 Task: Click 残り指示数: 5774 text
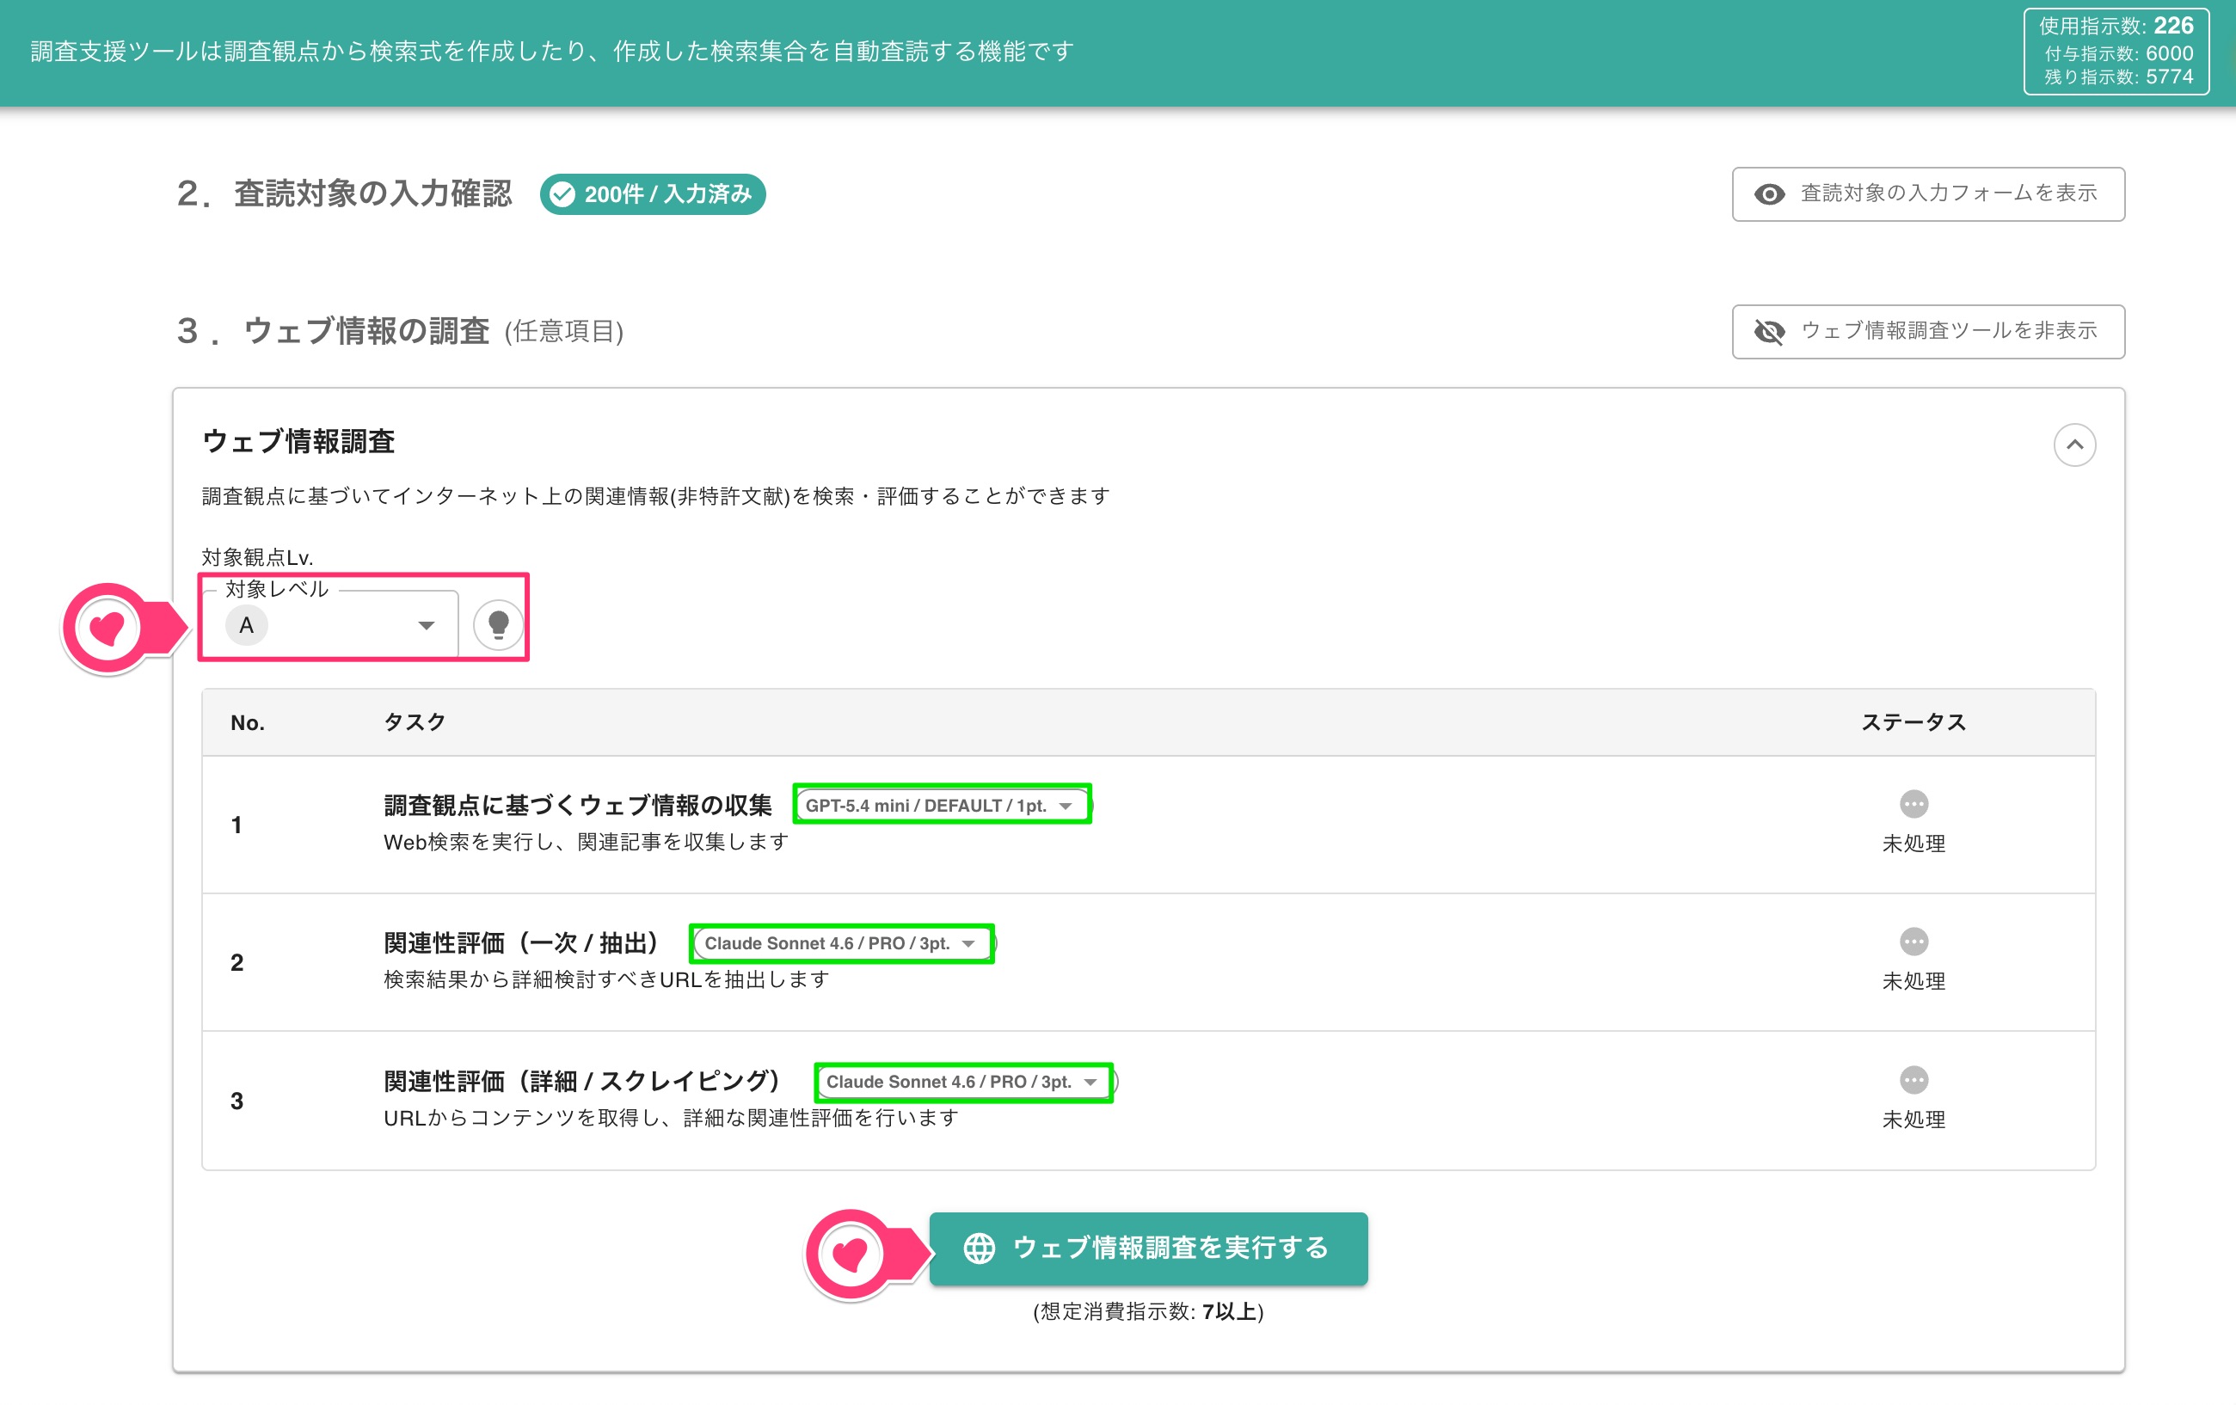pos(2117,77)
